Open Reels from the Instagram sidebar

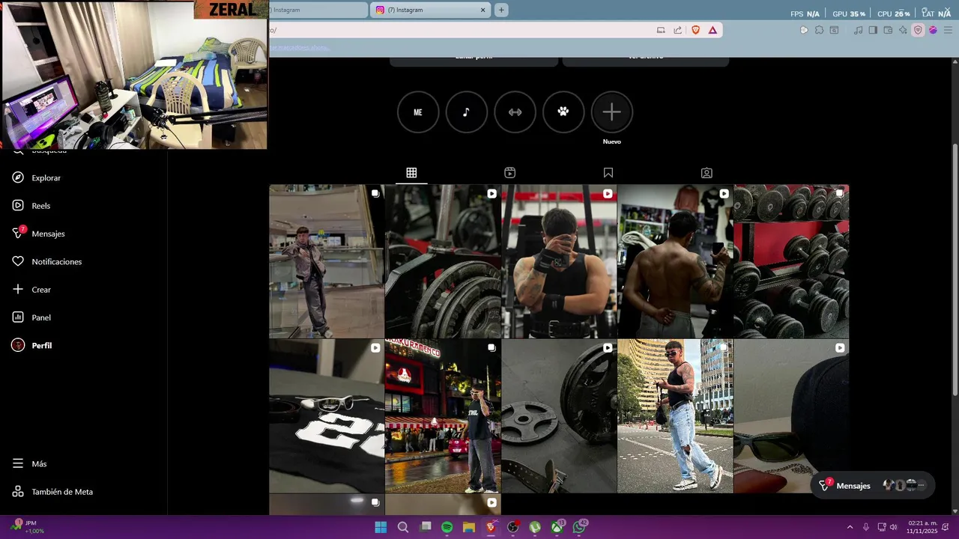coord(31,206)
